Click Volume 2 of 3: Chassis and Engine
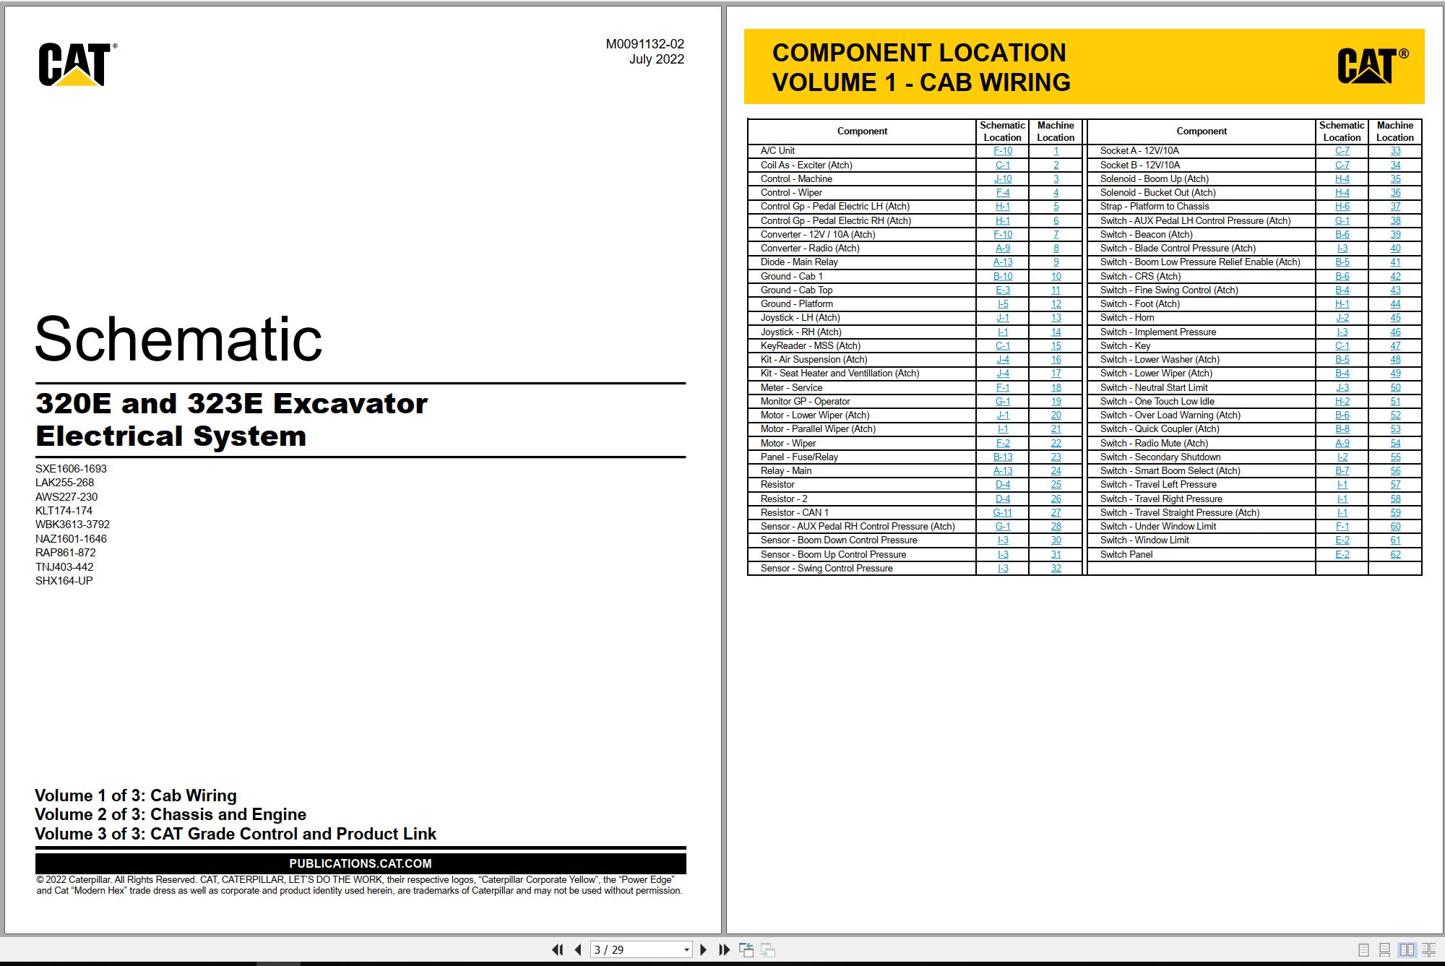1445x966 pixels. pyautogui.click(x=171, y=814)
